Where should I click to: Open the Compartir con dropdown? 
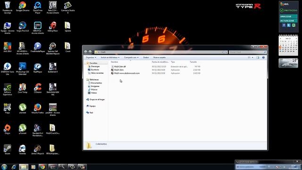pyautogui.click(x=131, y=58)
